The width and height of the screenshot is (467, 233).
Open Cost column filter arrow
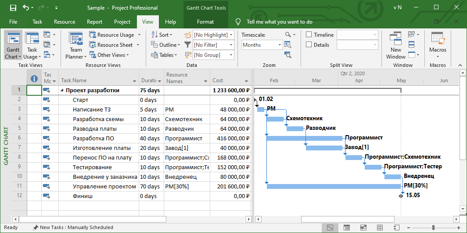pyautogui.click(x=246, y=81)
